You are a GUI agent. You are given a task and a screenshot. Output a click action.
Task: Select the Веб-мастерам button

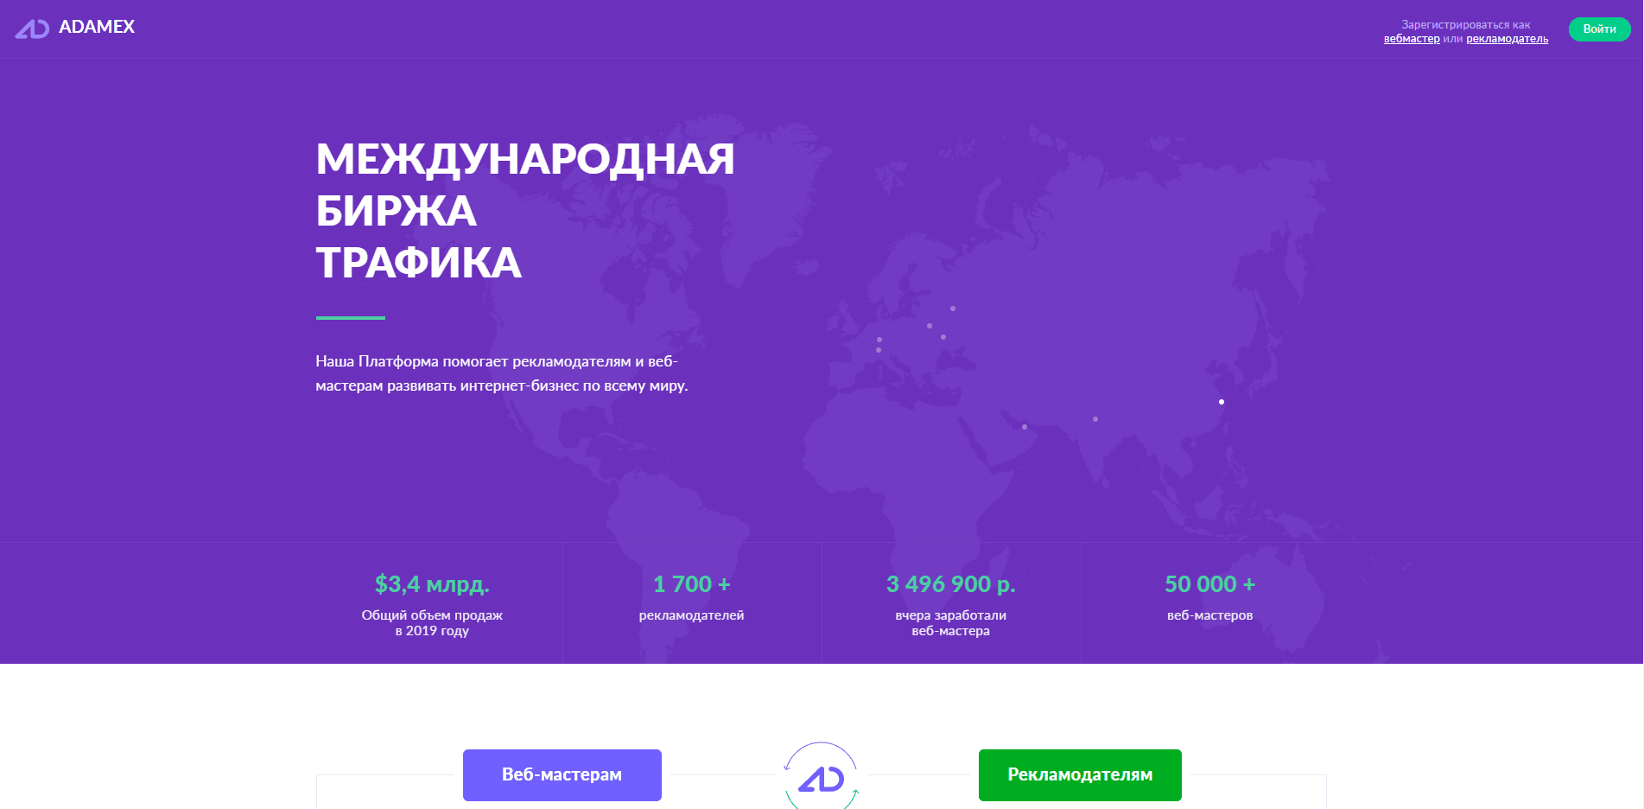(562, 774)
